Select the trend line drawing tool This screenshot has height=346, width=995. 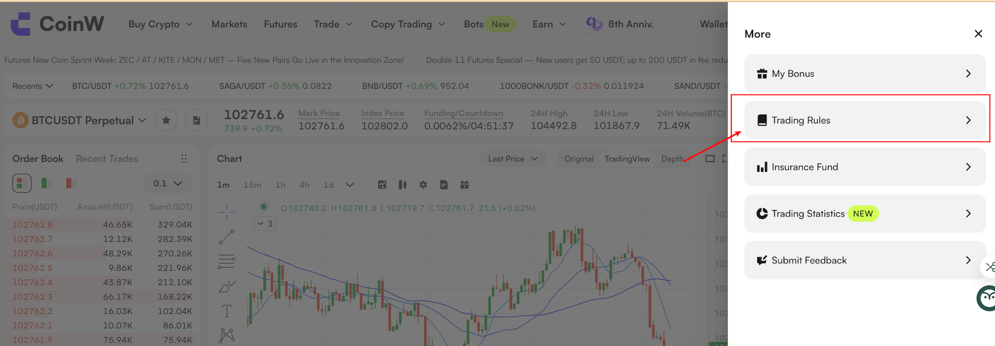pos(227,237)
